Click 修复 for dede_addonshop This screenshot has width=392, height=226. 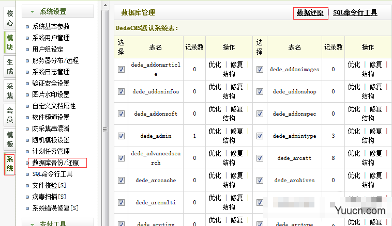click(x=375, y=87)
